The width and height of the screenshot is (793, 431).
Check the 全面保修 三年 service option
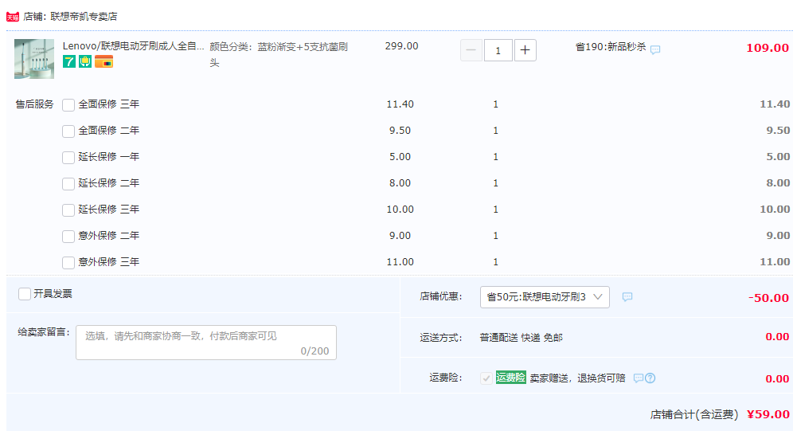(x=68, y=104)
